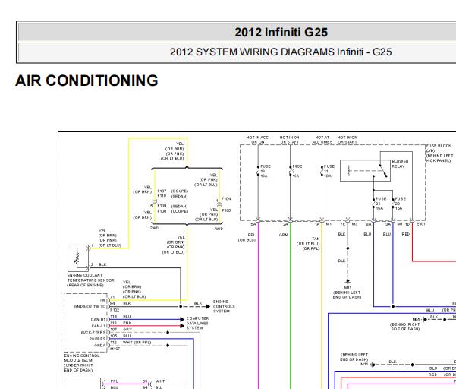Select the "BLOWER RELAY" label
Screen dimensions: 456x389
coord(400,163)
